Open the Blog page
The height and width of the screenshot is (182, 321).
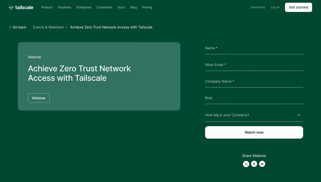tap(133, 7)
